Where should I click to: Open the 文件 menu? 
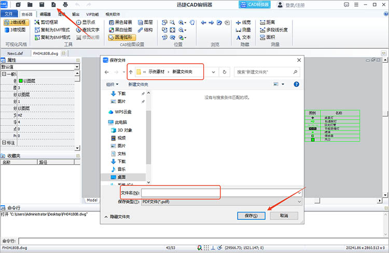click(9, 13)
